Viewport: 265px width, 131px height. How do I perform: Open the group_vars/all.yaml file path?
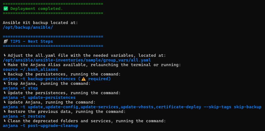coord(77,60)
